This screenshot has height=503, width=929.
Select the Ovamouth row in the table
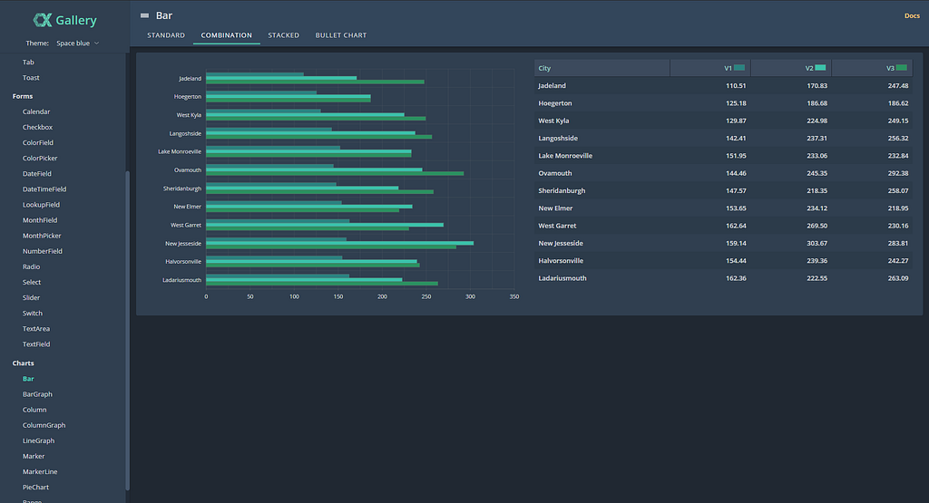[x=723, y=173]
